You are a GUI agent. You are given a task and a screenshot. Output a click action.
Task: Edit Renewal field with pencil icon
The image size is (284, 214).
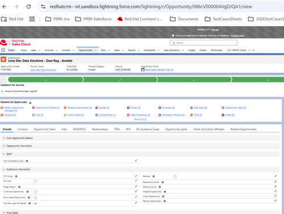point(275,176)
